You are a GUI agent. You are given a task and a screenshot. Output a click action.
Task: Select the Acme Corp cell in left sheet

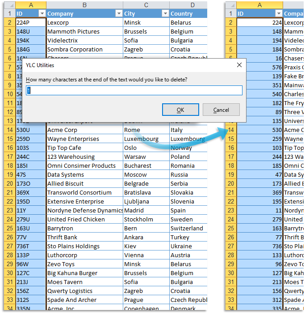click(x=85, y=130)
